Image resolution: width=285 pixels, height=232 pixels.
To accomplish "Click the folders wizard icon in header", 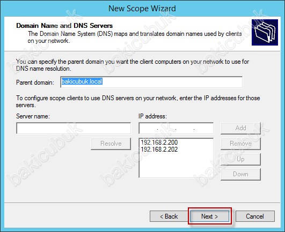I will point(265,32).
